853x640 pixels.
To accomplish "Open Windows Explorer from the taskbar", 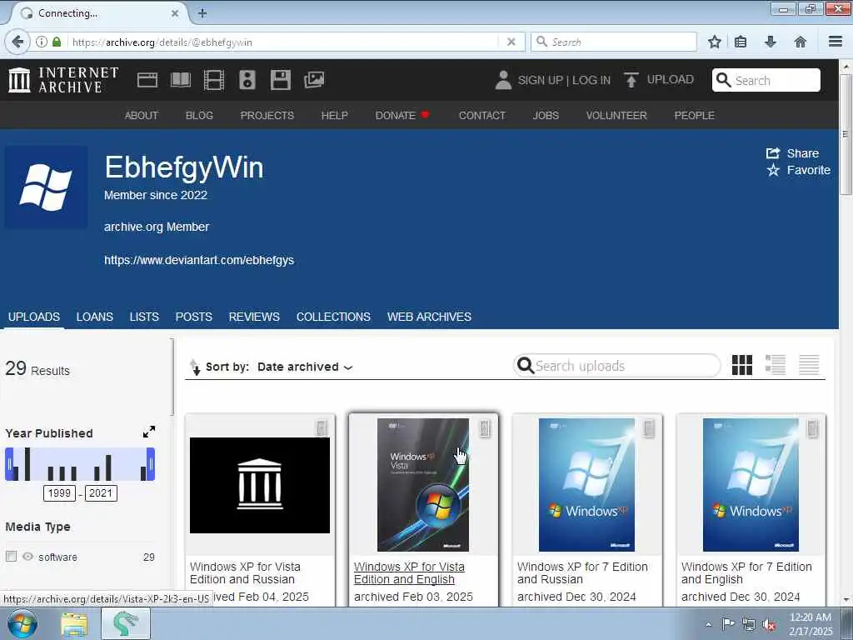I will pyautogui.click(x=74, y=623).
